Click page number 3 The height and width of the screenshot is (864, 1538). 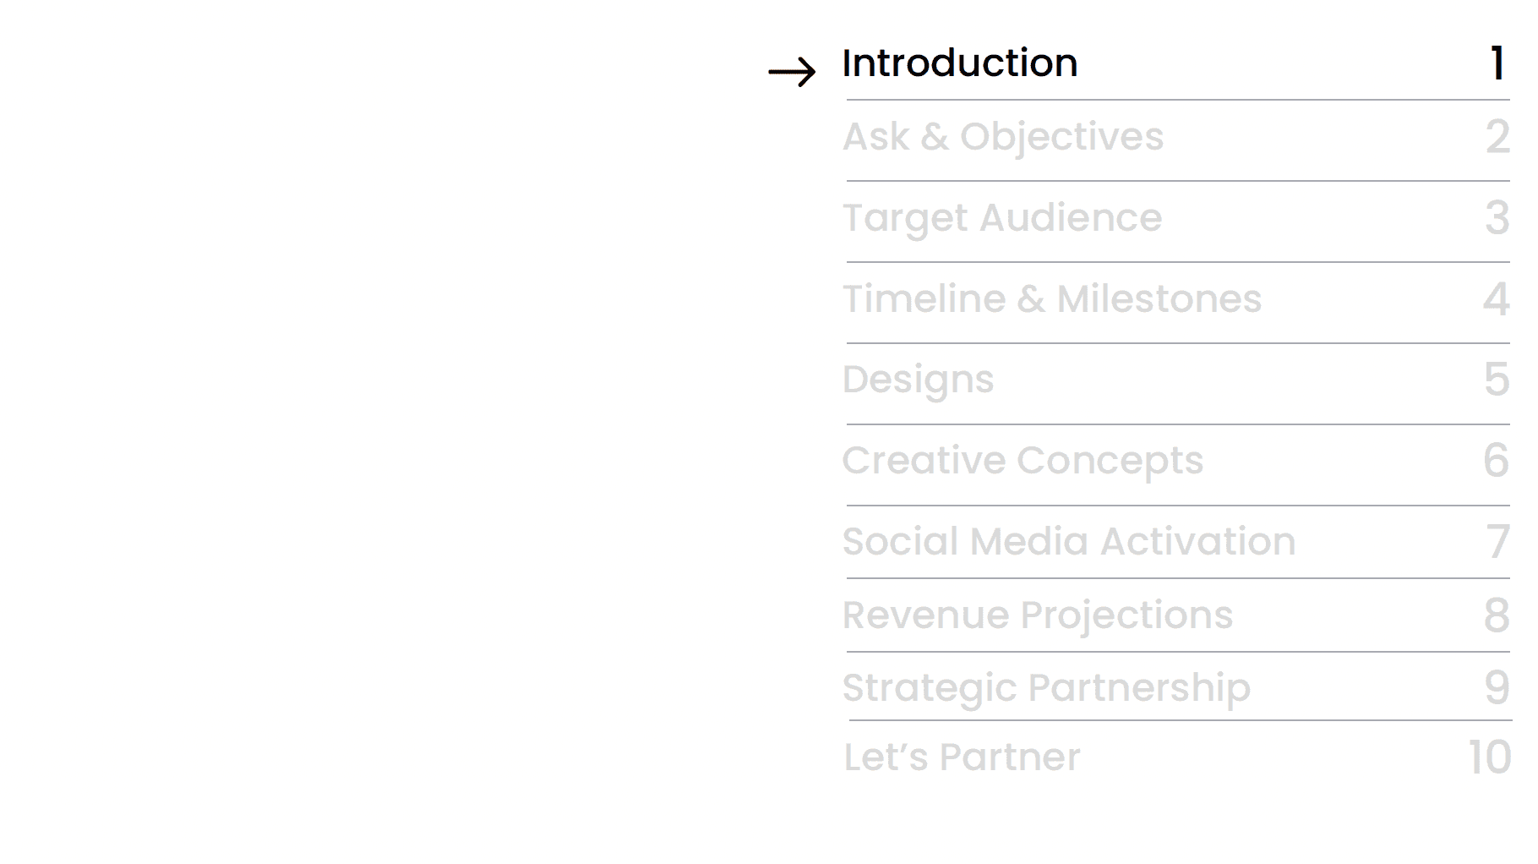point(1497,218)
